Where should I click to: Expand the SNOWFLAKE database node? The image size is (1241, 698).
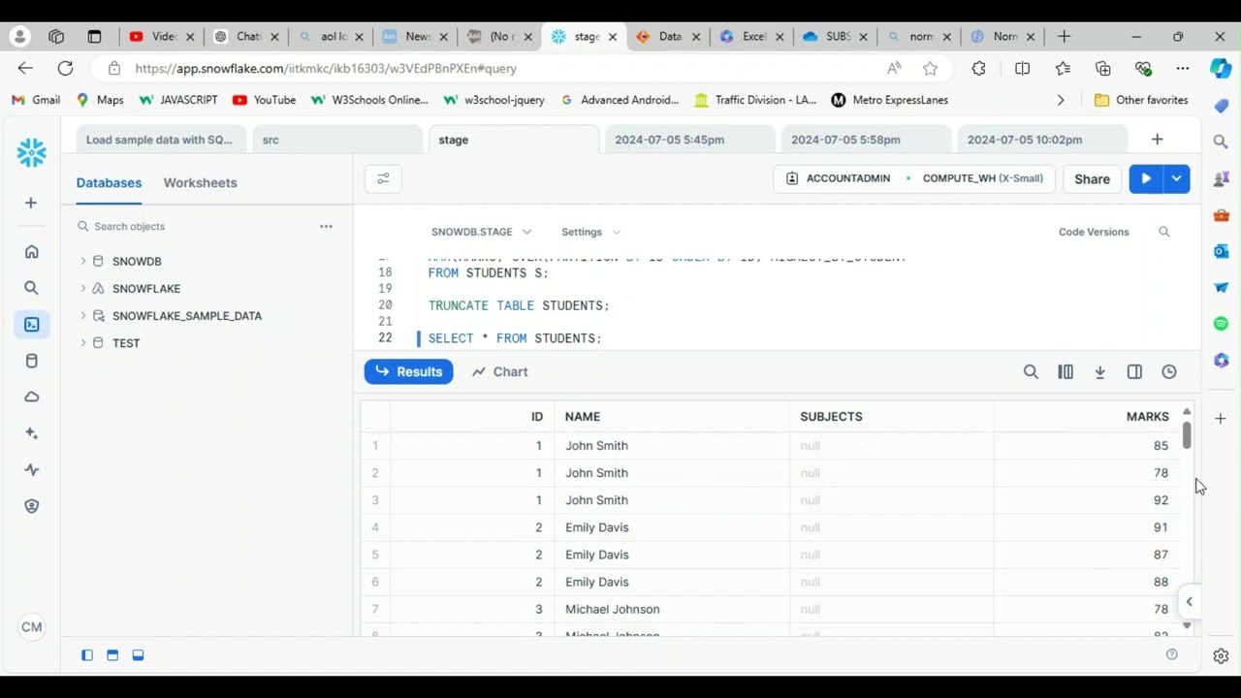click(x=83, y=288)
